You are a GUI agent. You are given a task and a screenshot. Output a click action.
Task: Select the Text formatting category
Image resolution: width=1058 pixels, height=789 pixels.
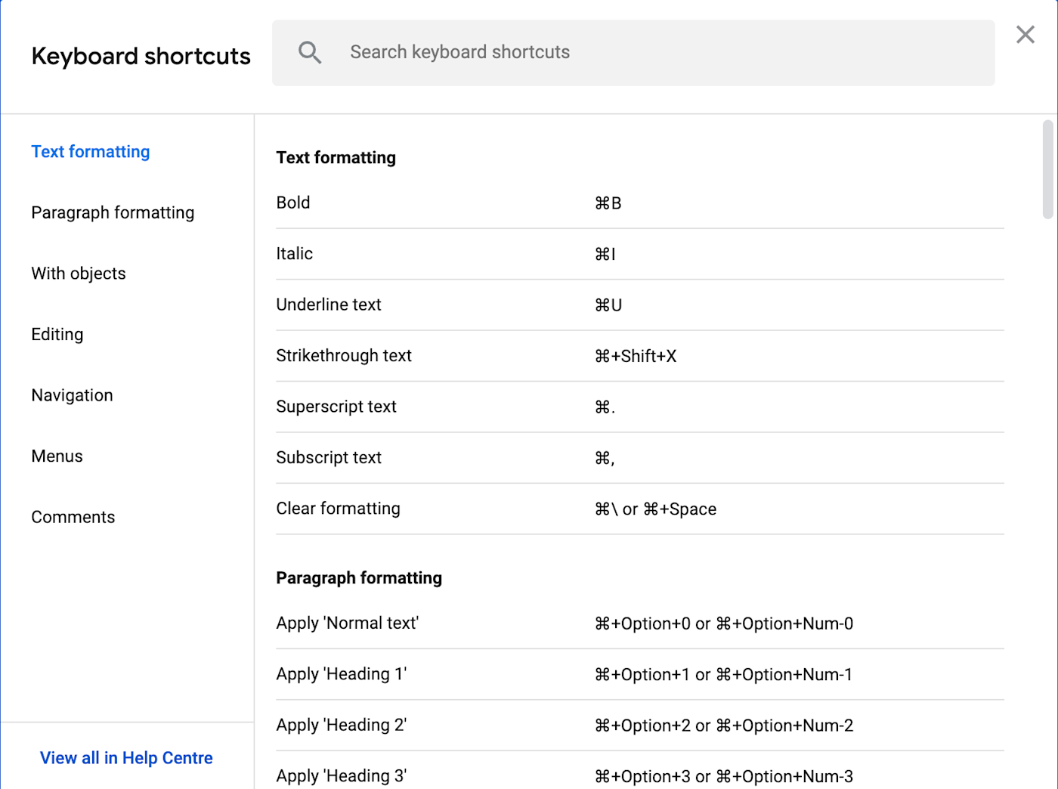[91, 152]
